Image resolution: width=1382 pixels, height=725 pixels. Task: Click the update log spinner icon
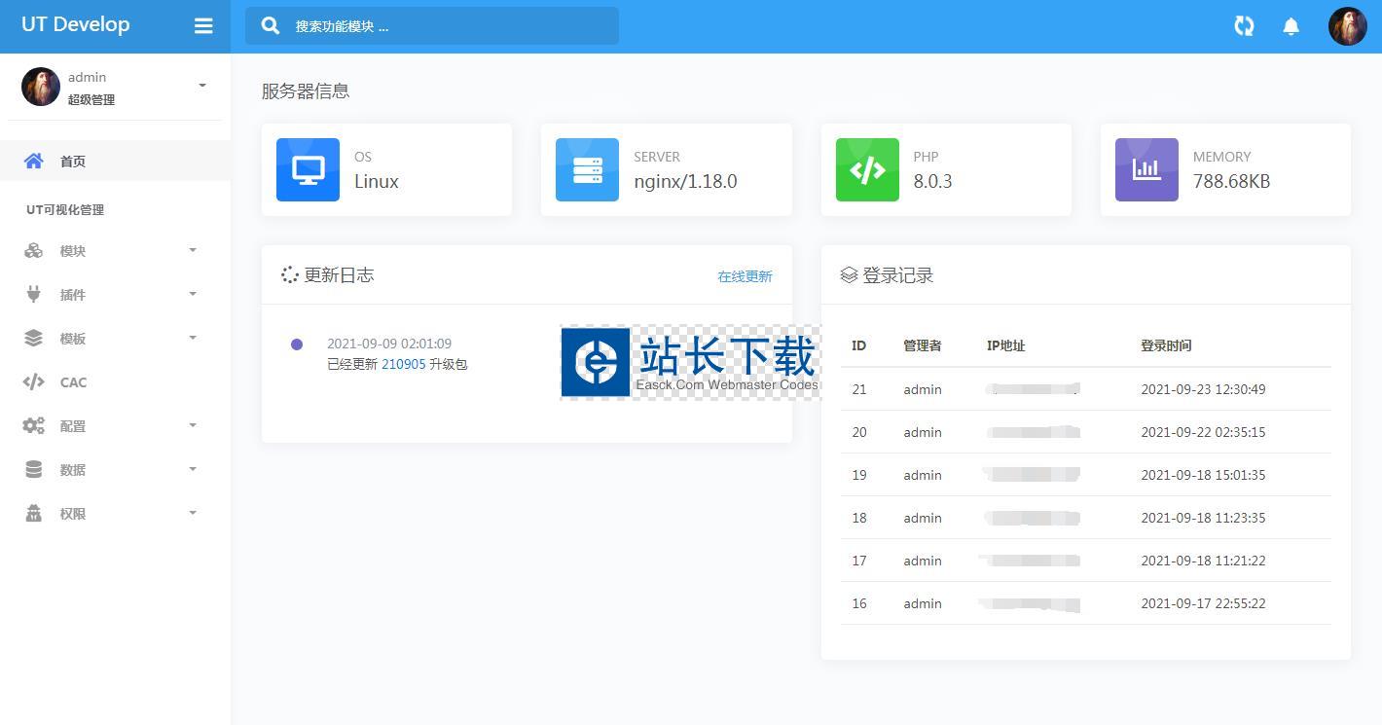click(x=288, y=274)
